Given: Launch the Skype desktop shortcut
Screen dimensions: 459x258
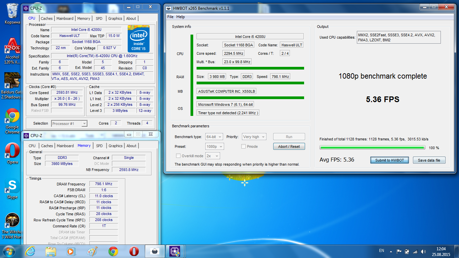Looking at the screenshot, I should [12, 189].
